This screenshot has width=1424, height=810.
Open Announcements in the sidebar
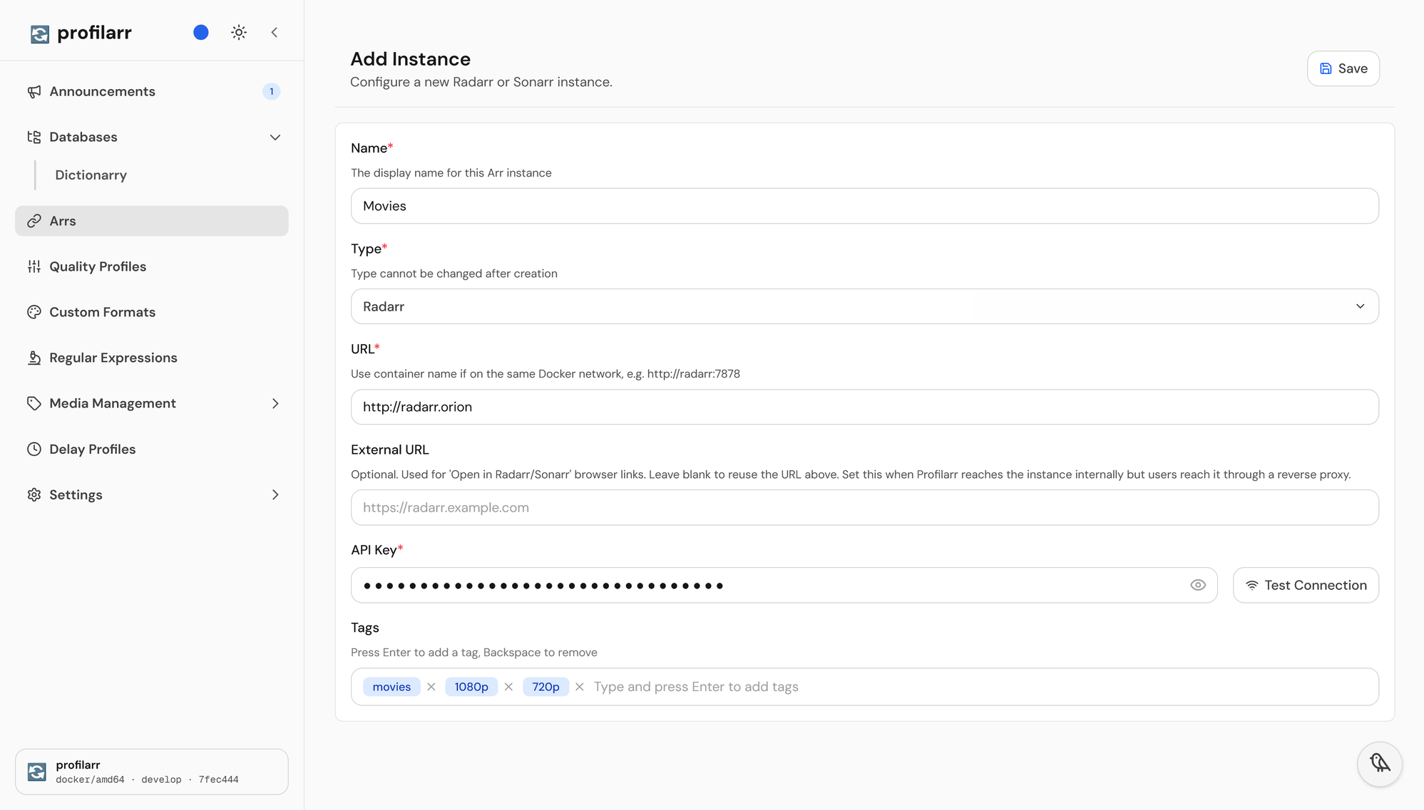pos(152,91)
